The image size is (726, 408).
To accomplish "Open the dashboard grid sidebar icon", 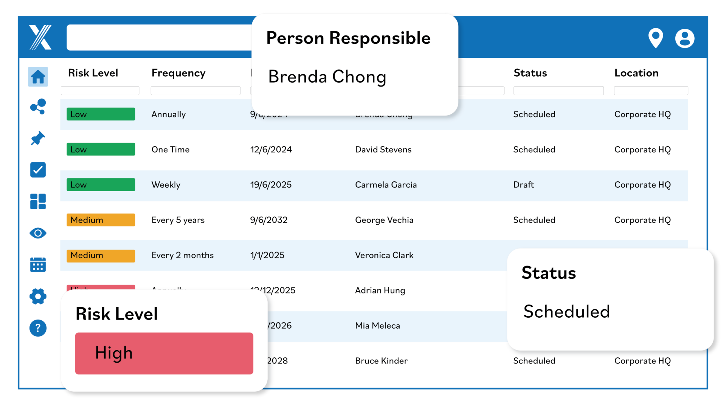I will coord(38,201).
